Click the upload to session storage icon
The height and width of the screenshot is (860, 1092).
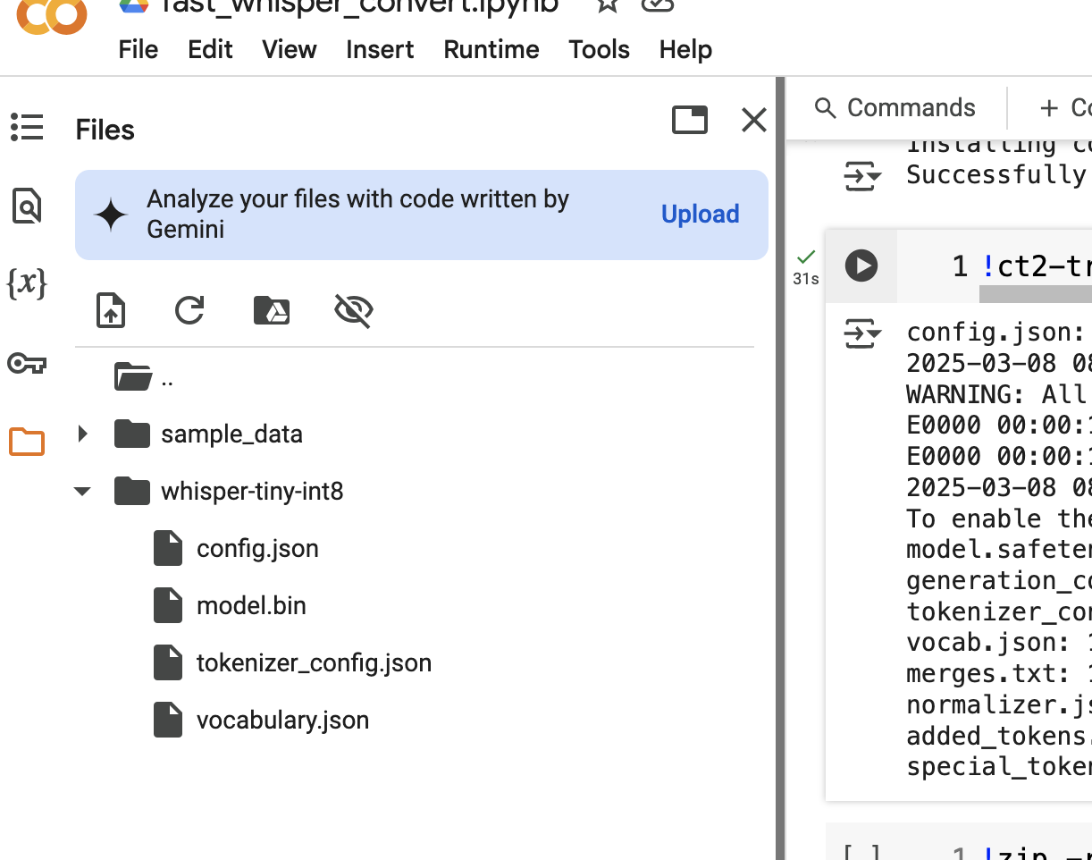[x=111, y=310]
